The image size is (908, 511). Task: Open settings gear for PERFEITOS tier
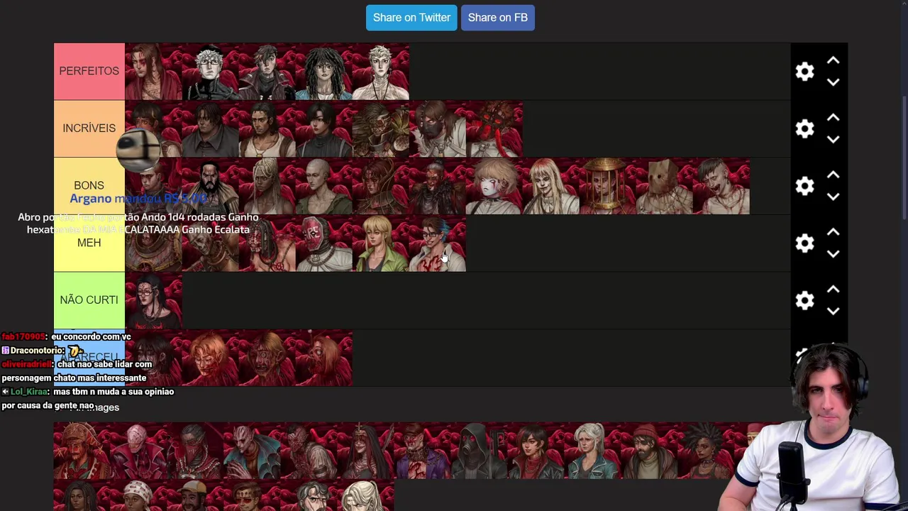(804, 72)
